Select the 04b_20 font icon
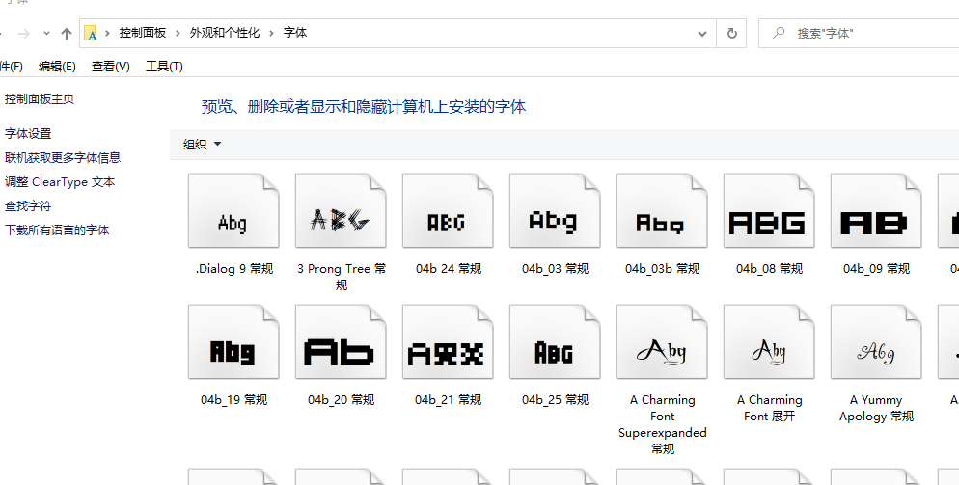The height and width of the screenshot is (485, 959). click(x=341, y=342)
